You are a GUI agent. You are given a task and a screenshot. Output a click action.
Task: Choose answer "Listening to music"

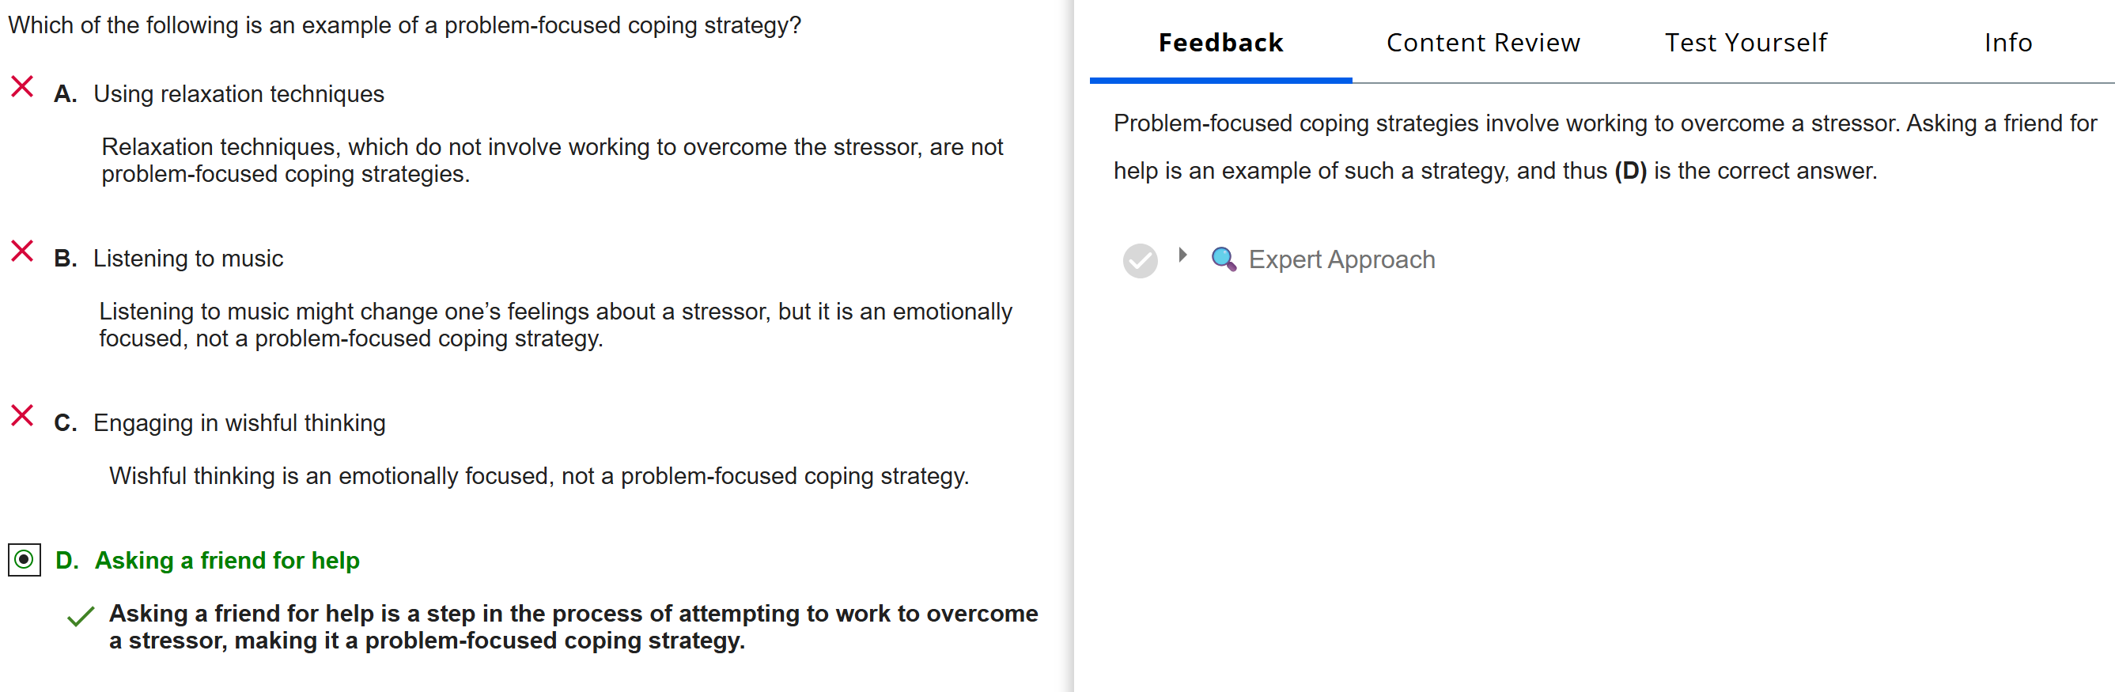coord(188,259)
